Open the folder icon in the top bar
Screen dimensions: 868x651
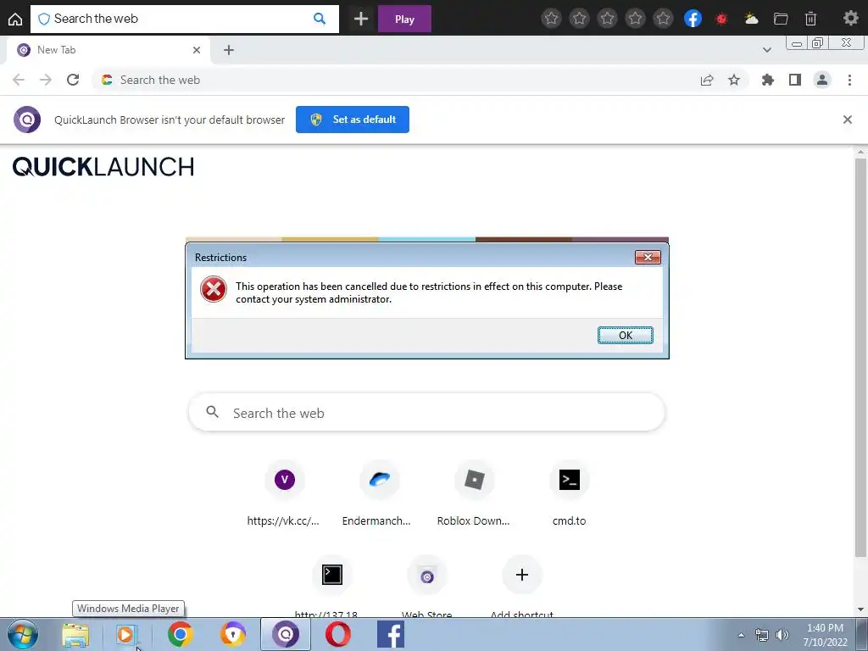781,19
